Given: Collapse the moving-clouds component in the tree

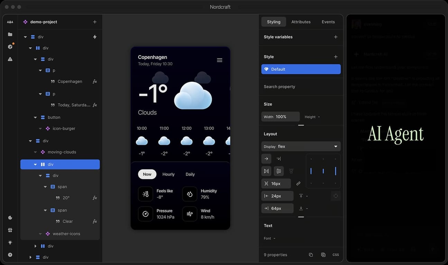Looking at the screenshot, I should pos(35,152).
